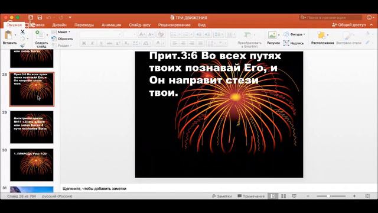This screenshot has width=378, height=213.
Task: Open quick access toolbar customize arrow
Action: [70, 17]
